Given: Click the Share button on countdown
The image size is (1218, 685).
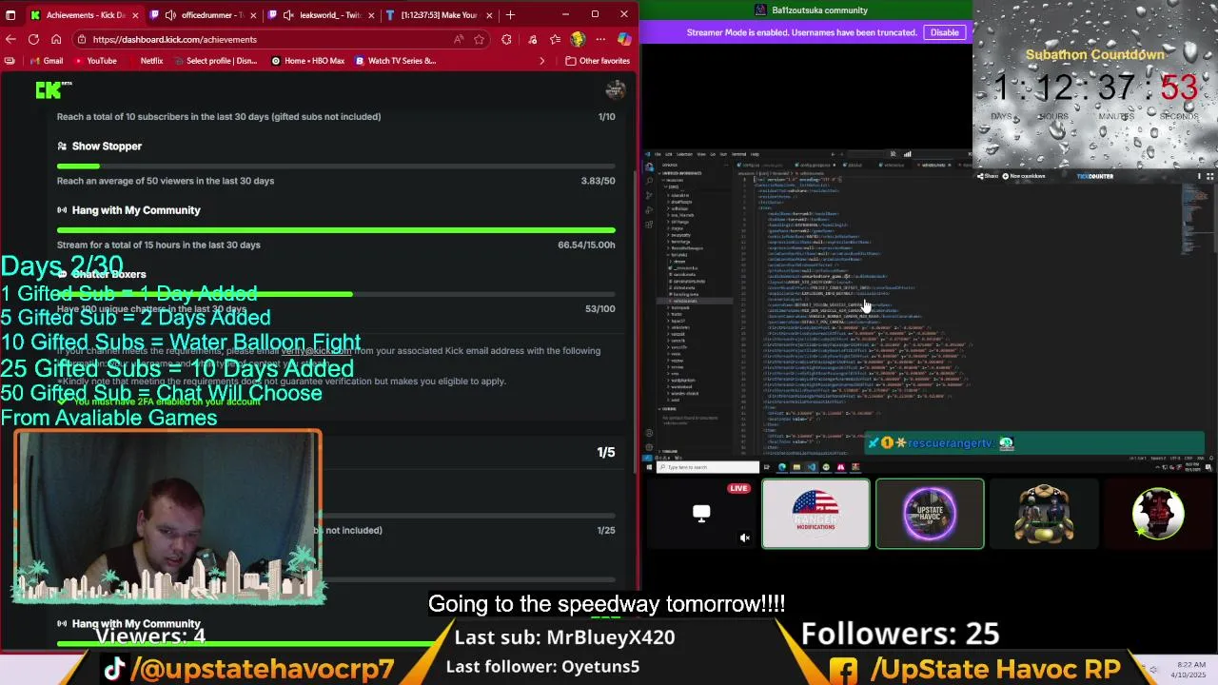Looking at the screenshot, I should (989, 176).
